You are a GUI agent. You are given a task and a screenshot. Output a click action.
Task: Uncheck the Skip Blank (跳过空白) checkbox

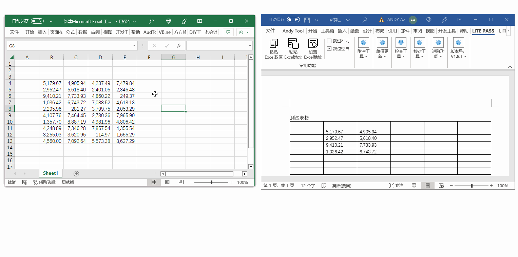(329, 49)
